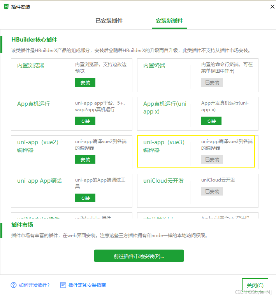Click the document icon beside 插件离线安装指南
Image resolution: width=276 pixels, height=297 pixels.
point(63,285)
